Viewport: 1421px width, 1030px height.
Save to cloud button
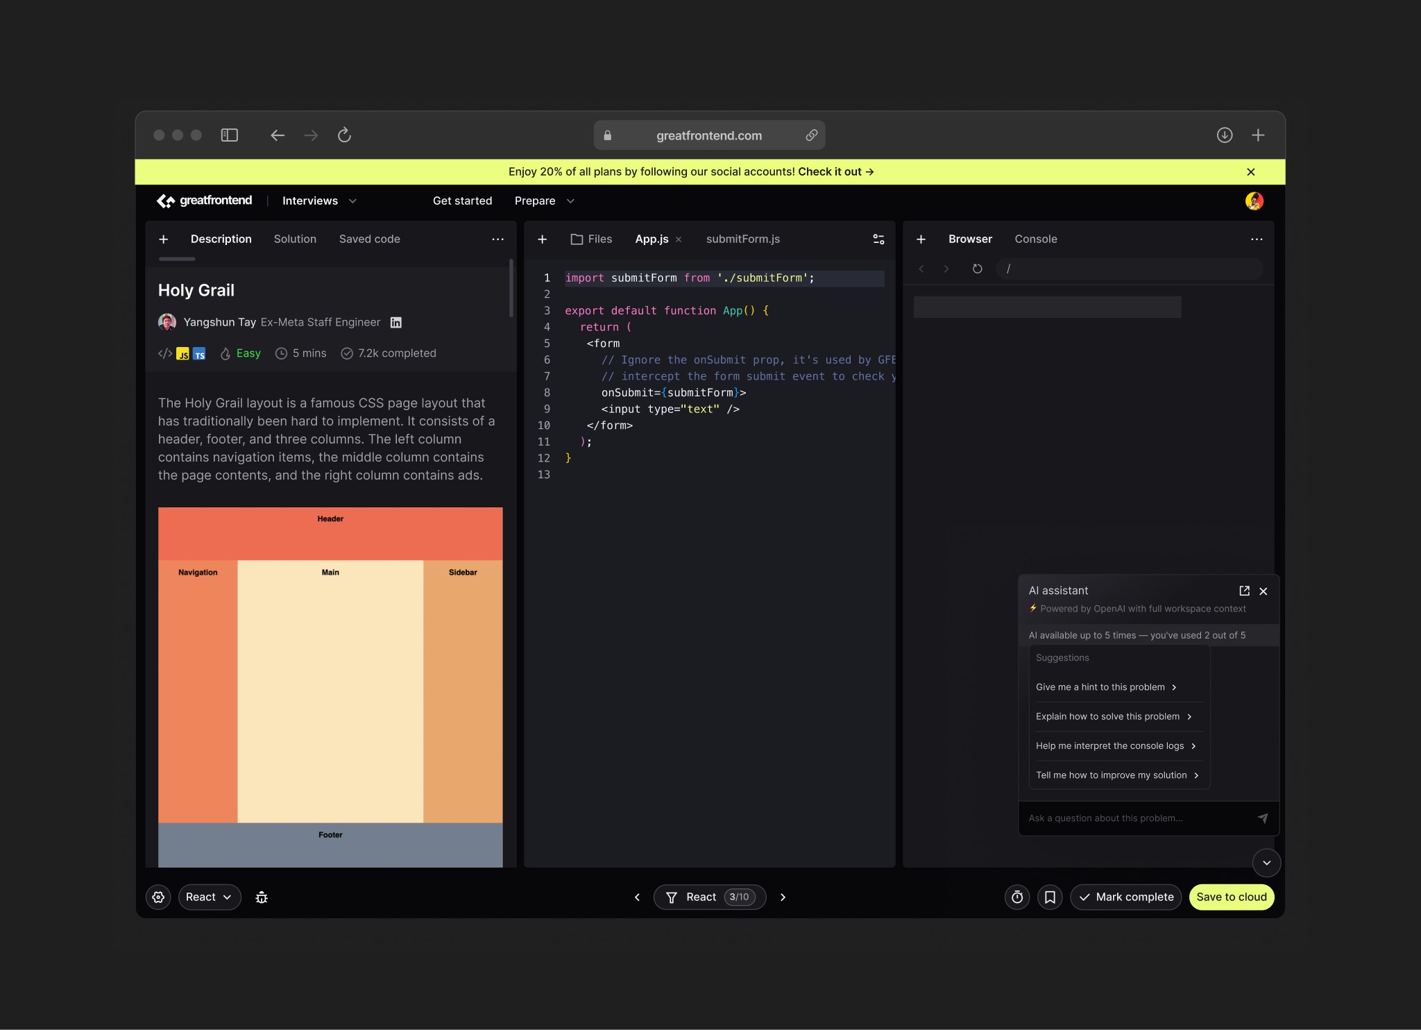(x=1232, y=897)
